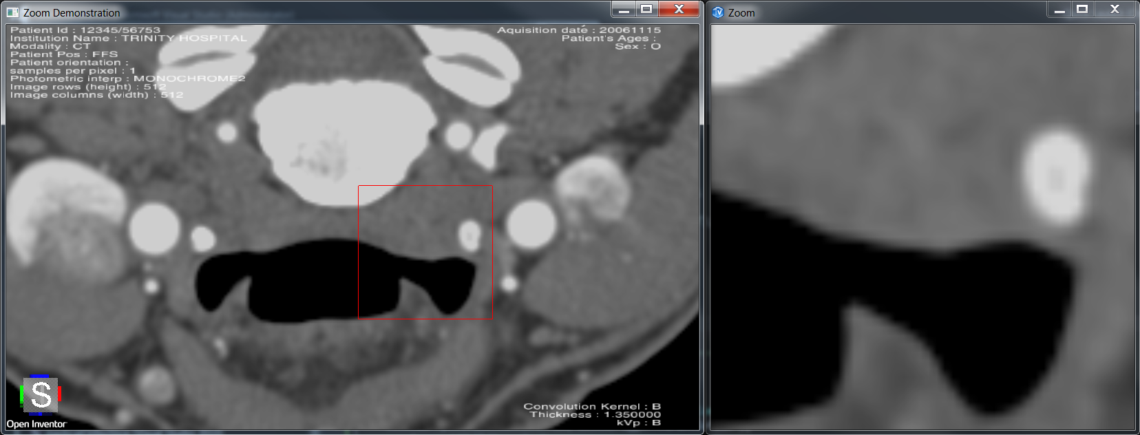Maximize the Zoom preview window
Image resolution: width=1140 pixels, height=435 pixels.
[x=1082, y=10]
